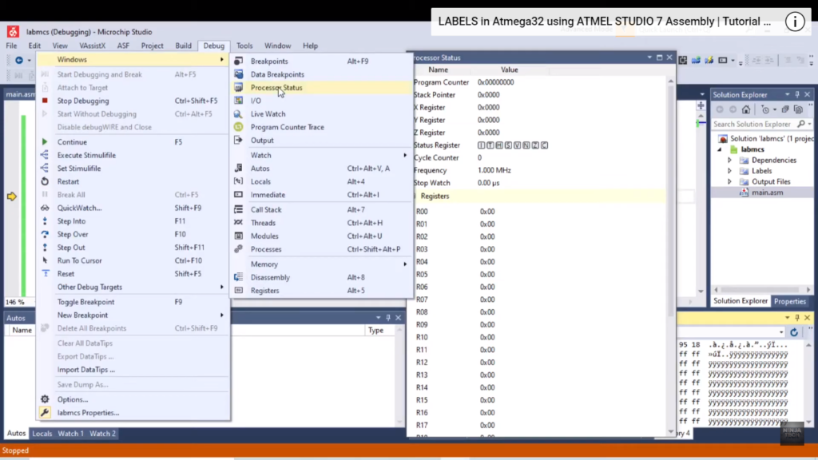Click the Options gear icon
The image size is (818, 460).
(45, 399)
